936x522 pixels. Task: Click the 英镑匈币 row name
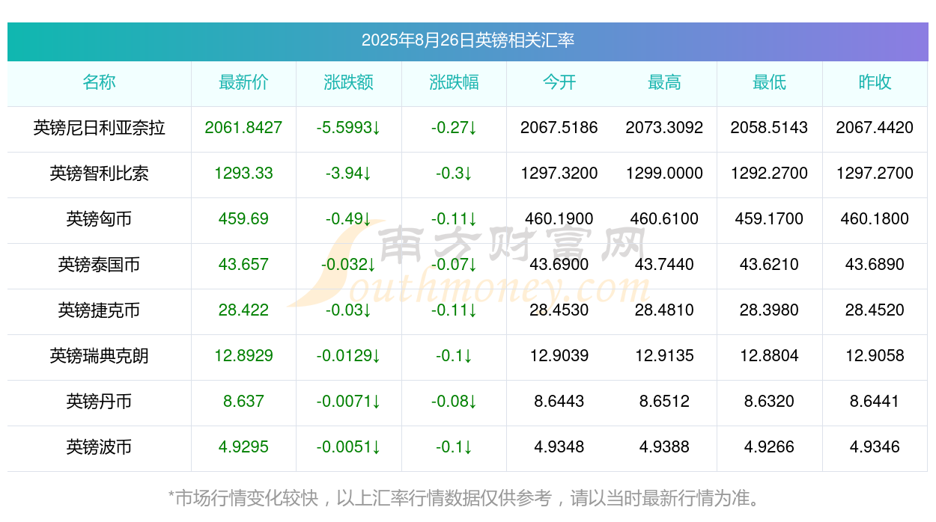coord(99,219)
